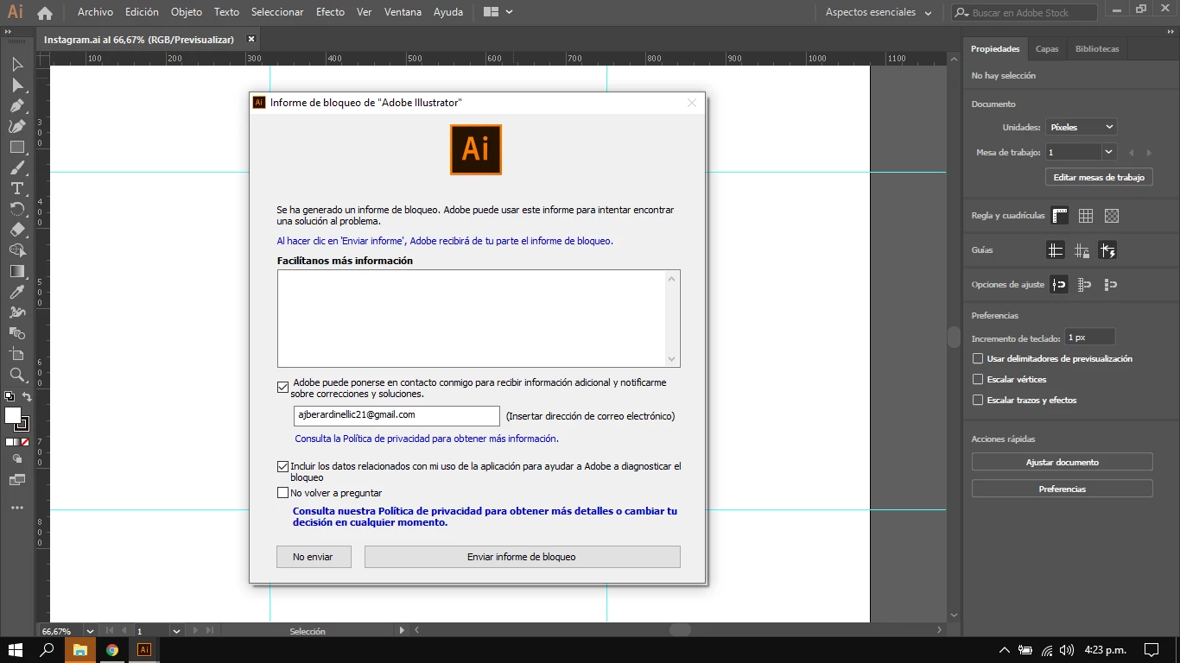1180x663 pixels.
Task: Click the snap to grid icon
Action: [x=1085, y=285]
